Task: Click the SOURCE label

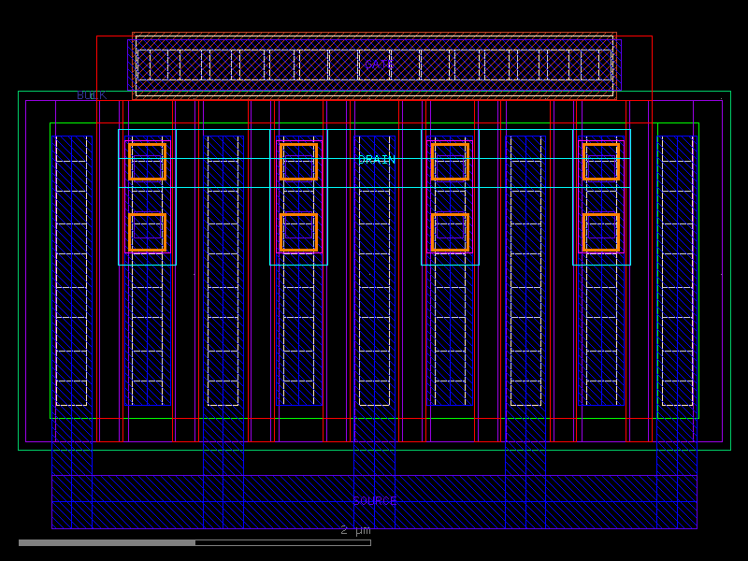Action: point(374,501)
